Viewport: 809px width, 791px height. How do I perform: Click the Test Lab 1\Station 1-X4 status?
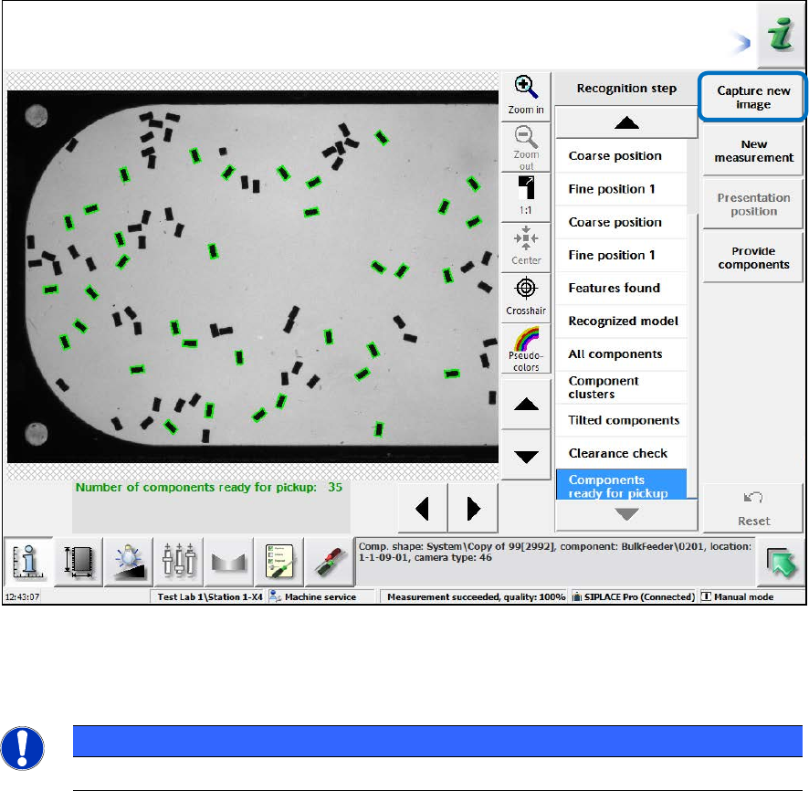[x=210, y=597]
